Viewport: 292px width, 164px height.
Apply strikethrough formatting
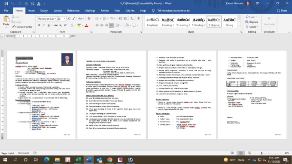(56, 25)
